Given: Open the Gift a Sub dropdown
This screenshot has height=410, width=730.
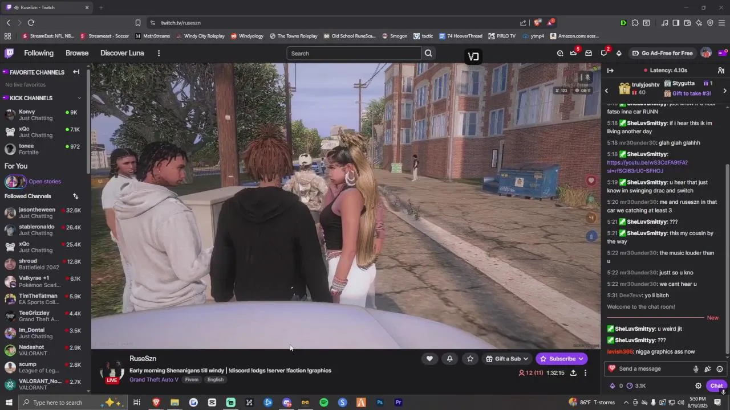Looking at the screenshot, I should pos(507,359).
